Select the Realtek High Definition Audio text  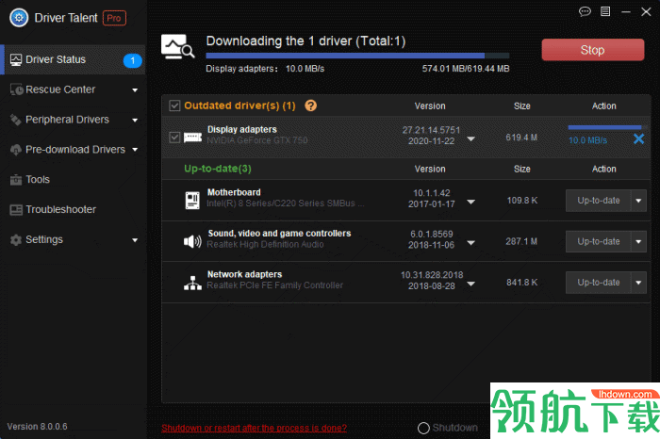coord(265,244)
